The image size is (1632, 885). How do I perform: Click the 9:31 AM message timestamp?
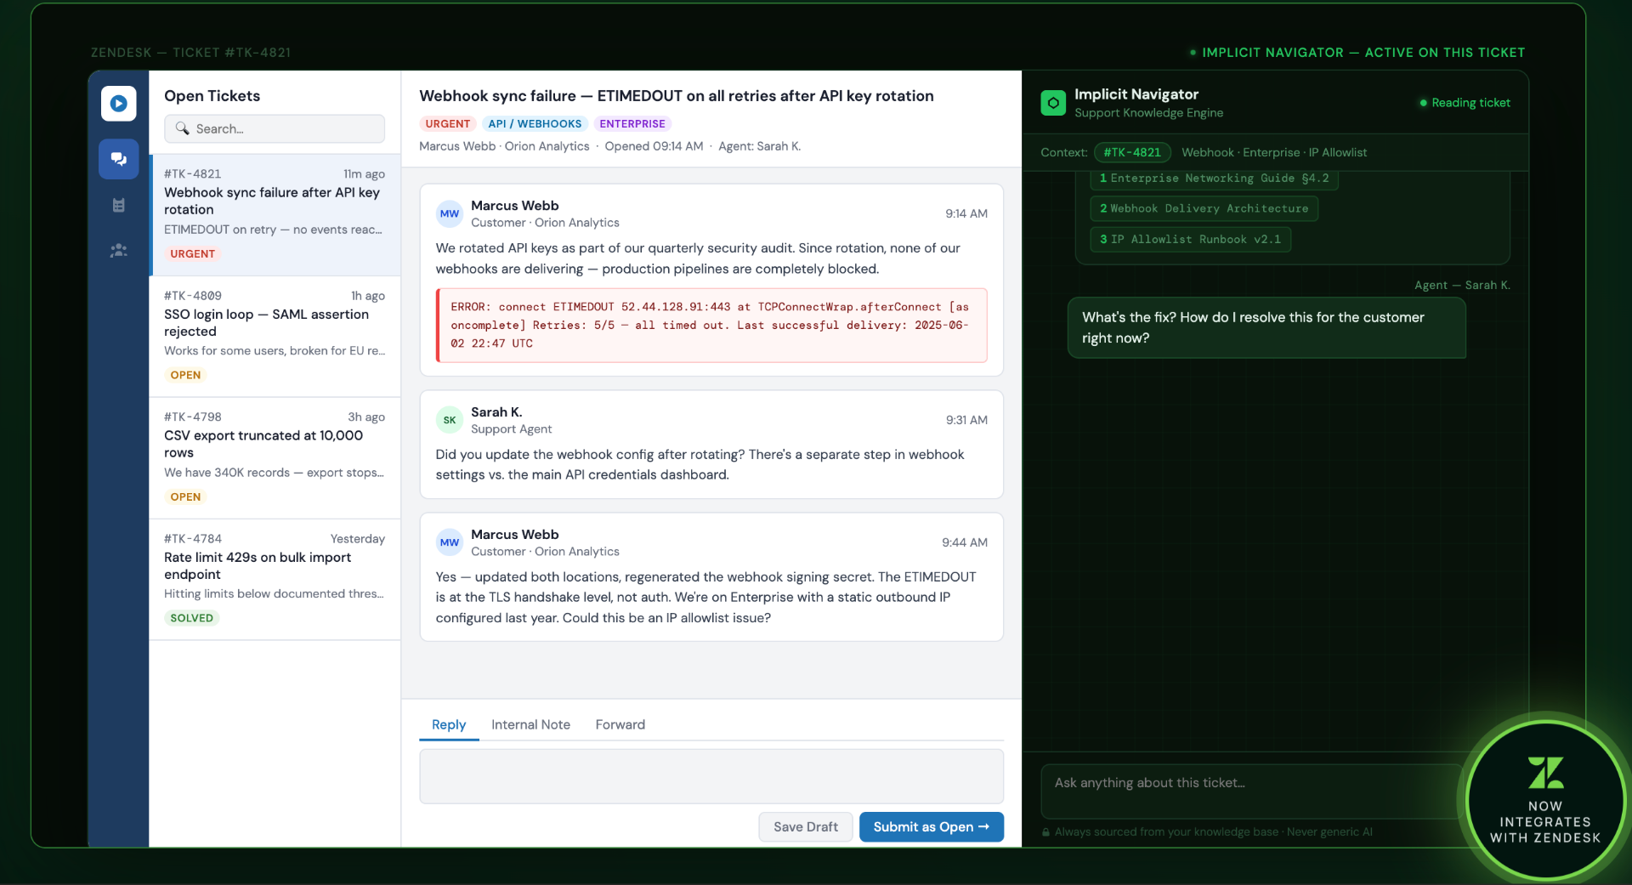click(x=966, y=420)
